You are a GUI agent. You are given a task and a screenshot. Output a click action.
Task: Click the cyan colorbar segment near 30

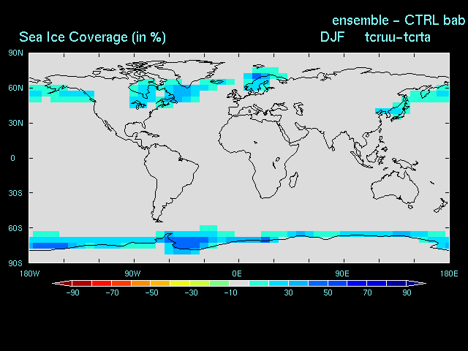tap(279, 283)
